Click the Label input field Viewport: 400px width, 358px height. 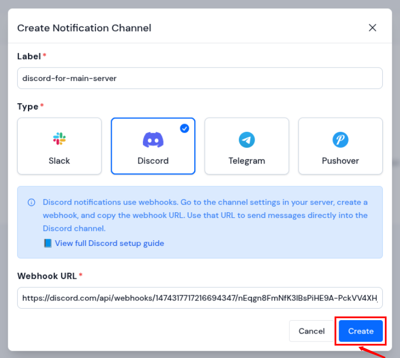[x=200, y=78]
